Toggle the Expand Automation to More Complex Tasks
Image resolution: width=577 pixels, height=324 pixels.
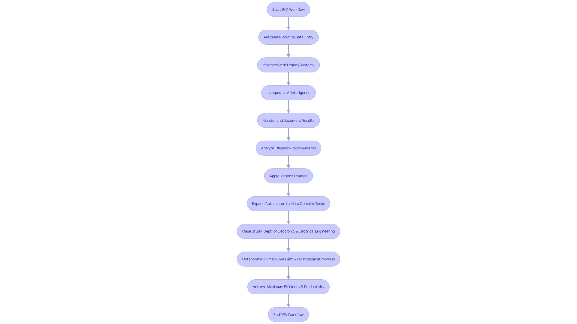[x=288, y=203]
